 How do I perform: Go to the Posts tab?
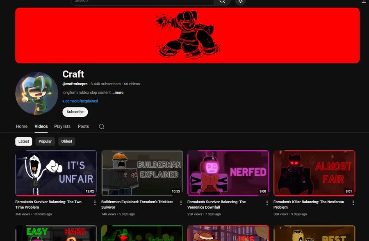(x=83, y=126)
